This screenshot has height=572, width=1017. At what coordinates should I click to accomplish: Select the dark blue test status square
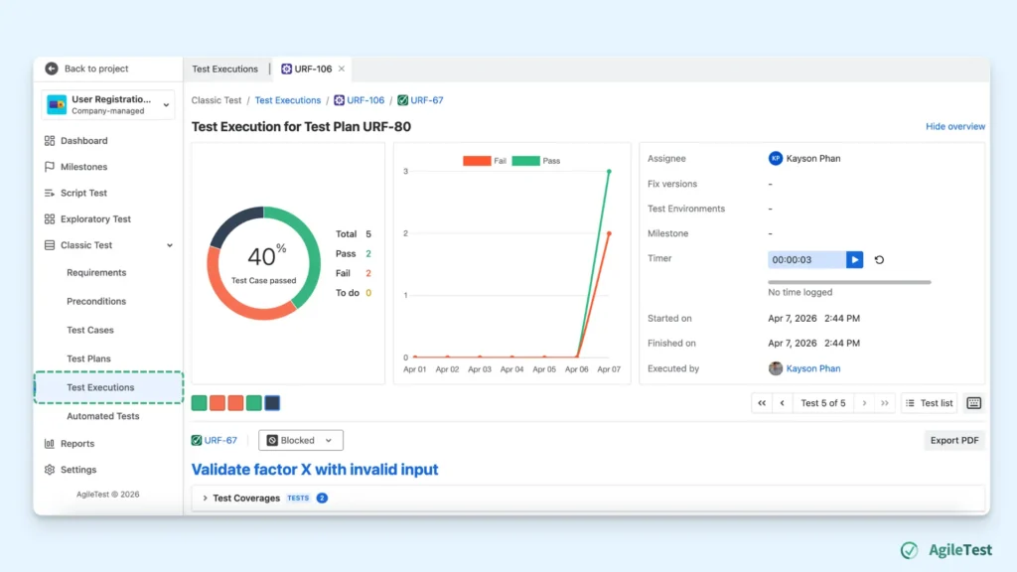[272, 403]
